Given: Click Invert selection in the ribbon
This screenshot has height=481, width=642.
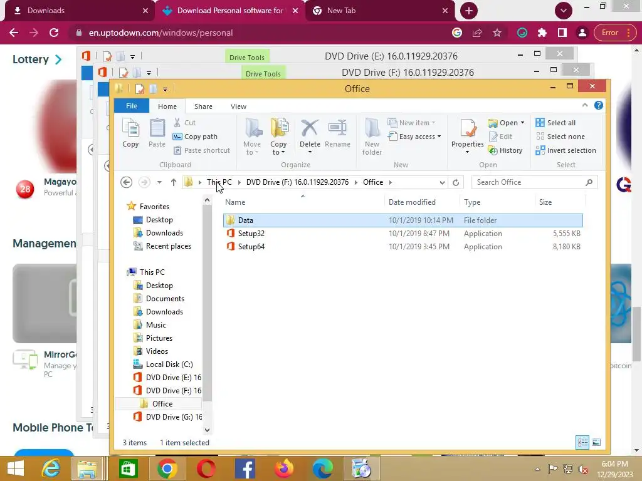Looking at the screenshot, I should pos(566,150).
